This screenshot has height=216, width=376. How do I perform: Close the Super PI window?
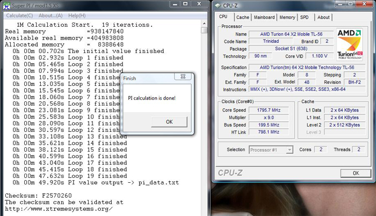click(x=199, y=4)
